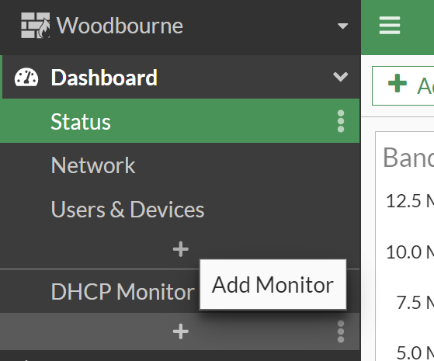This screenshot has width=434, height=361.
Task: Click the 10.0 chart axis label
Action: point(410,252)
